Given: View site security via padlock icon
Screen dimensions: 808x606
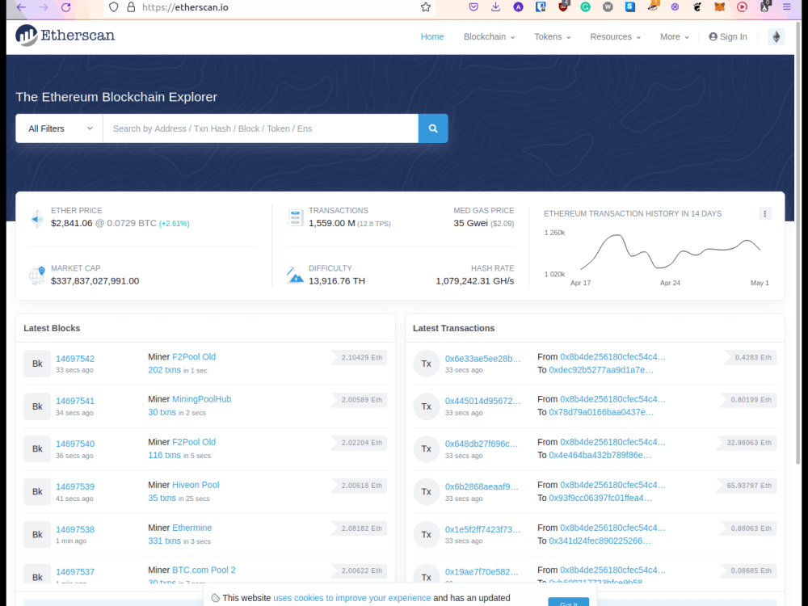Looking at the screenshot, I should [x=131, y=7].
